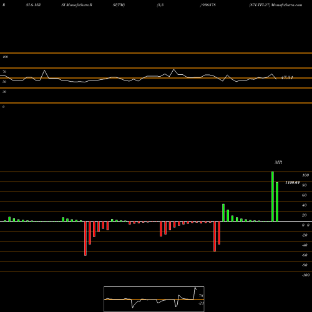Viewport: 312px width, 312px height.
Task: Click the RSI 30 axis label
Action: (x=4, y=92)
